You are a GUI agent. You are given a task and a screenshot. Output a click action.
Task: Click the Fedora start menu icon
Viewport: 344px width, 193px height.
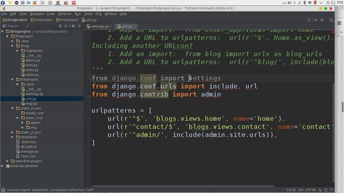pos(3,3)
